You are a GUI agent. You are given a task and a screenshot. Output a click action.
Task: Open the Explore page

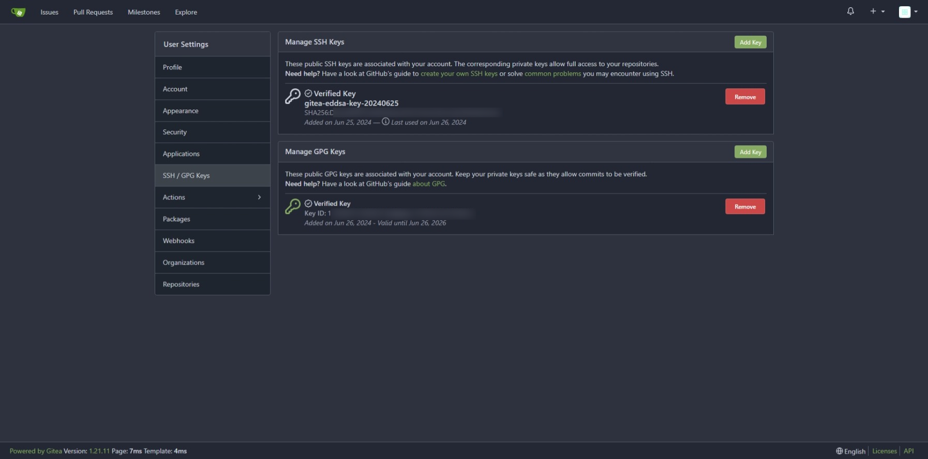pos(186,12)
